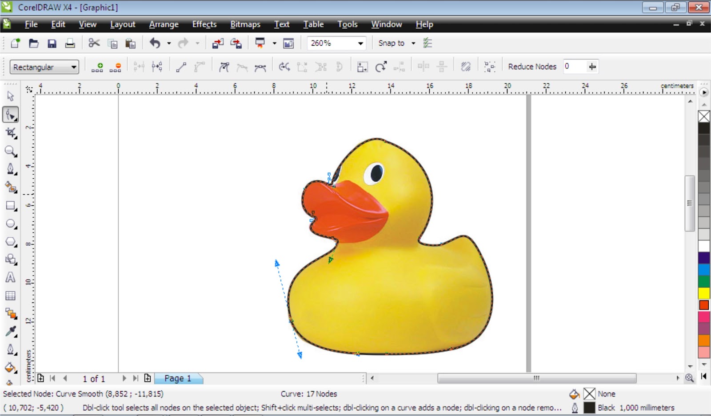Click the Rotate and Skew Nodes icon

pos(381,67)
